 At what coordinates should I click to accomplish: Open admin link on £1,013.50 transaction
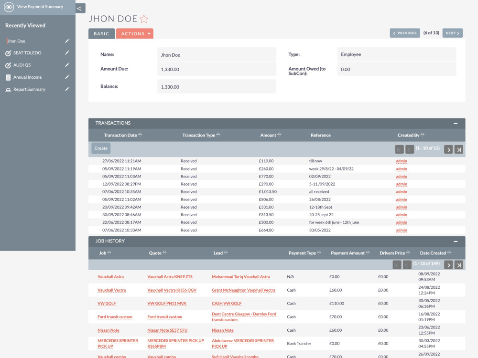tap(402, 192)
